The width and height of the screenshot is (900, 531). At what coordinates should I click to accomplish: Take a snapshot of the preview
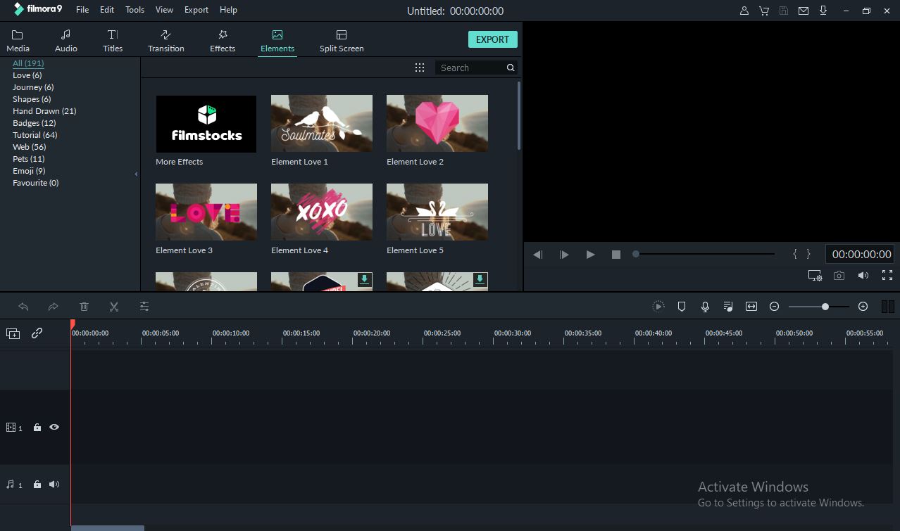[x=838, y=275]
